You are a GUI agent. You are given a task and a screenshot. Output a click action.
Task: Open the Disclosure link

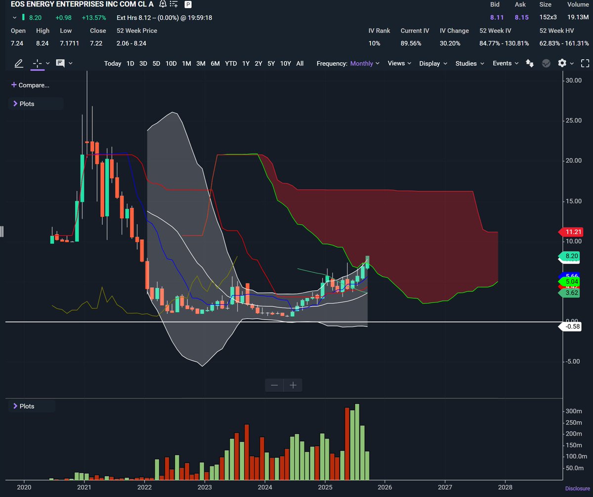tap(577, 489)
